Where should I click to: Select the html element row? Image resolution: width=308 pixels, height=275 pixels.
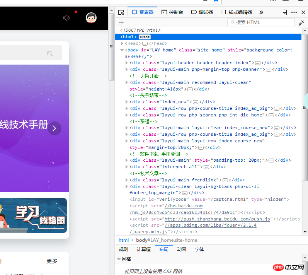click(x=208, y=37)
